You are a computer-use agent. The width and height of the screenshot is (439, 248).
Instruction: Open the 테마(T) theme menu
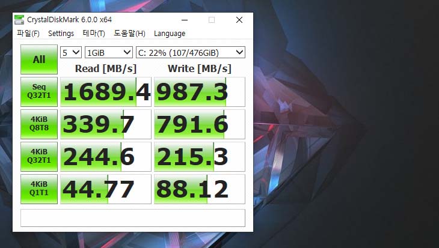(94, 34)
